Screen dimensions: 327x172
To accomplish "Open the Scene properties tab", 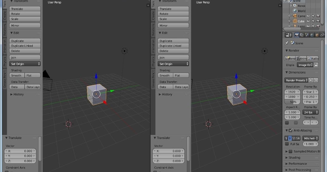I will pyautogui.click(x=307, y=35).
